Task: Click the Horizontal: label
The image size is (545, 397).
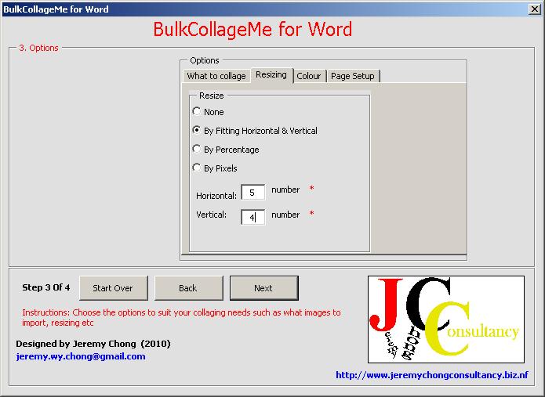Action: click(x=216, y=196)
